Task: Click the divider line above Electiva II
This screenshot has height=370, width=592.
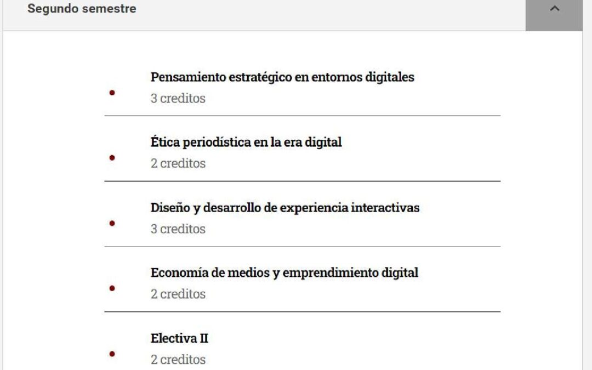Action: click(302, 311)
